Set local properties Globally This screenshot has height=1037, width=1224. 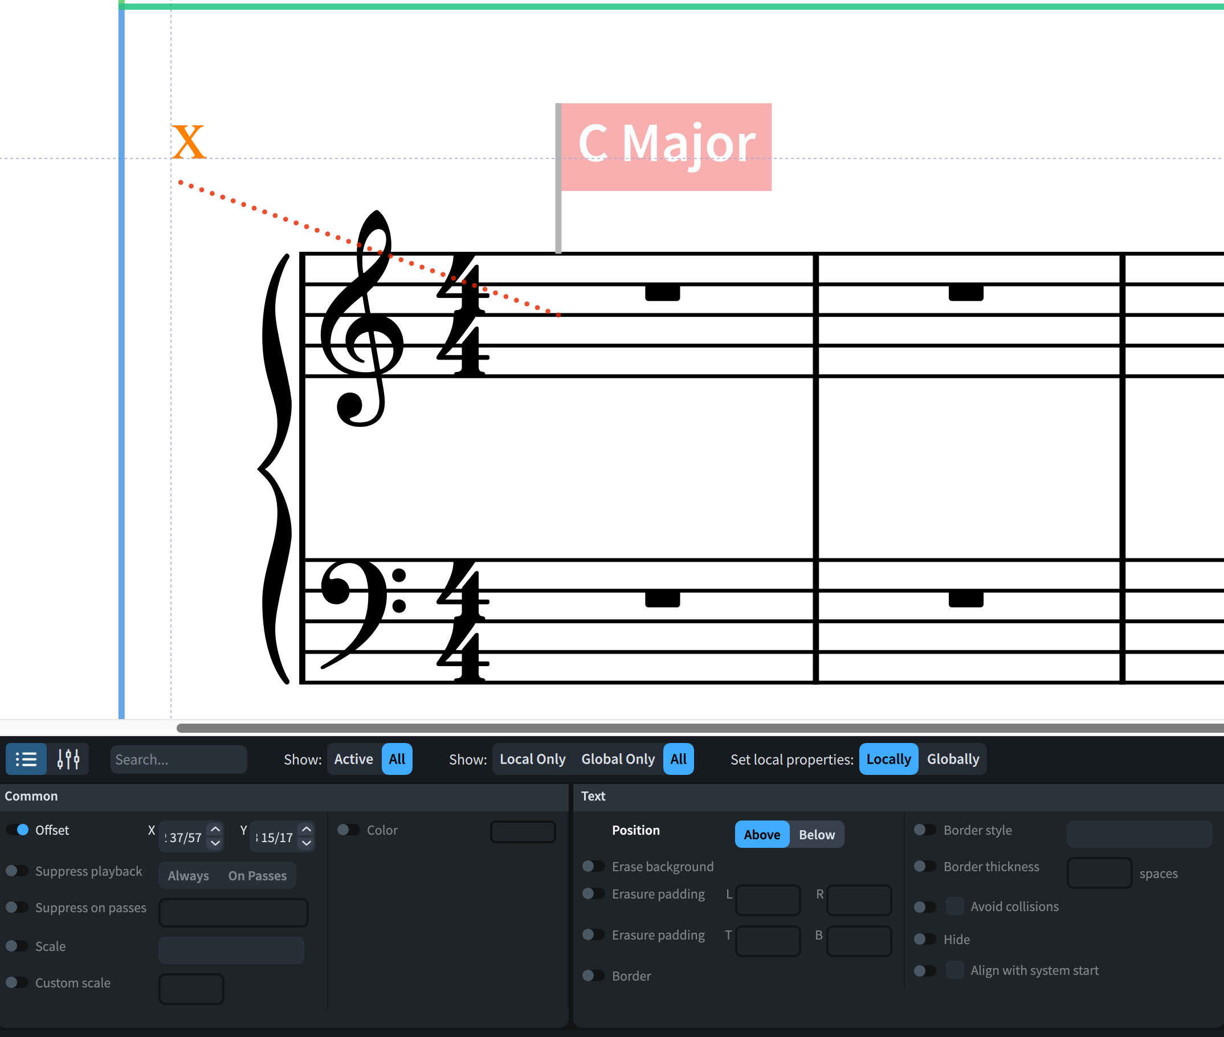click(x=952, y=759)
